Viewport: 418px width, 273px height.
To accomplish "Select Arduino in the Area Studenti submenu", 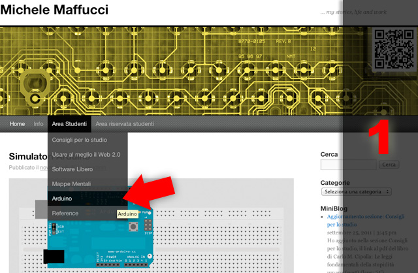I will click(x=63, y=198).
